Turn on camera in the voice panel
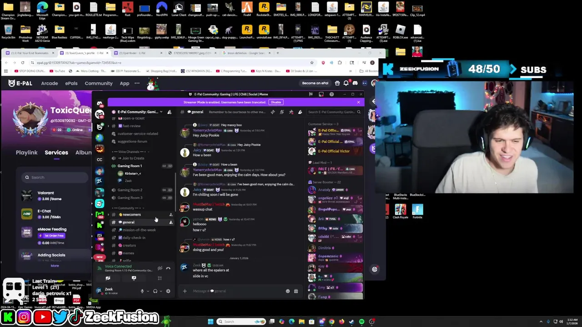The image size is (582, 327). tap(108, 278)
